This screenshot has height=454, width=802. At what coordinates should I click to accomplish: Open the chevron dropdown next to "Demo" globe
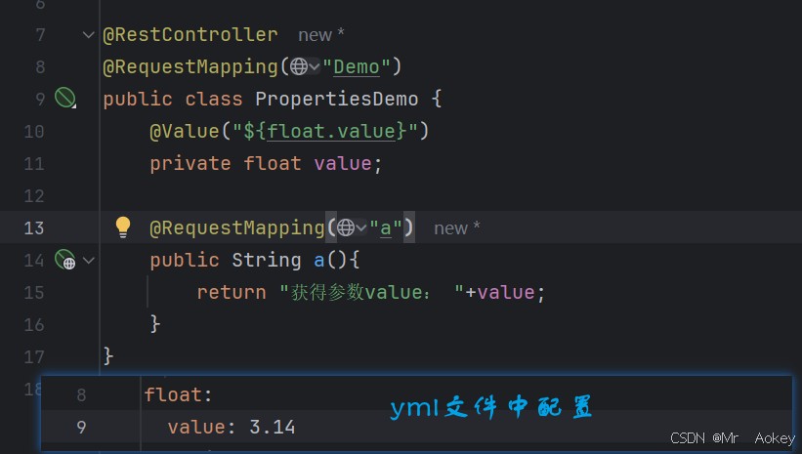click(315, 67)
